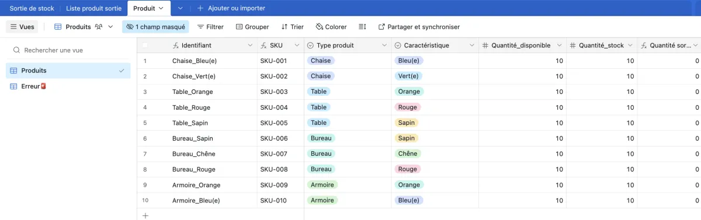
Task: Click the Rechercher une vue search field
Action: pos(68,50)
